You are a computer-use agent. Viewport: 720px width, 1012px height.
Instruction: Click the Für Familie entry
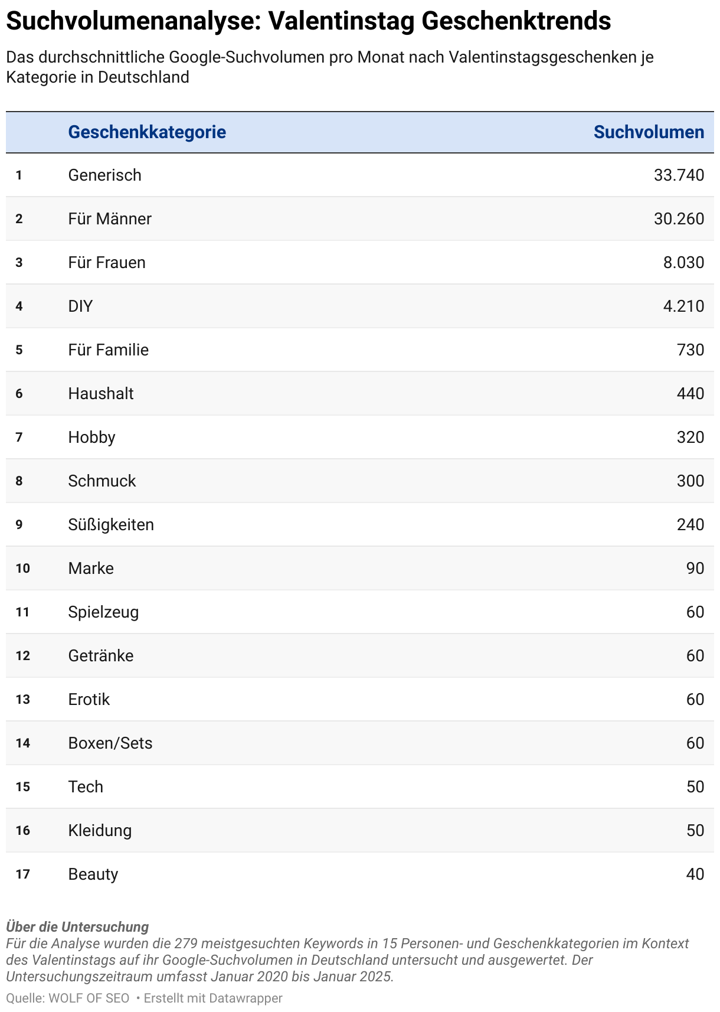point(109,350)
